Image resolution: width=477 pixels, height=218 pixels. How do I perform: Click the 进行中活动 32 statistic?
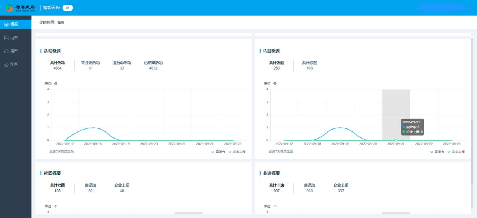point(122,66)
